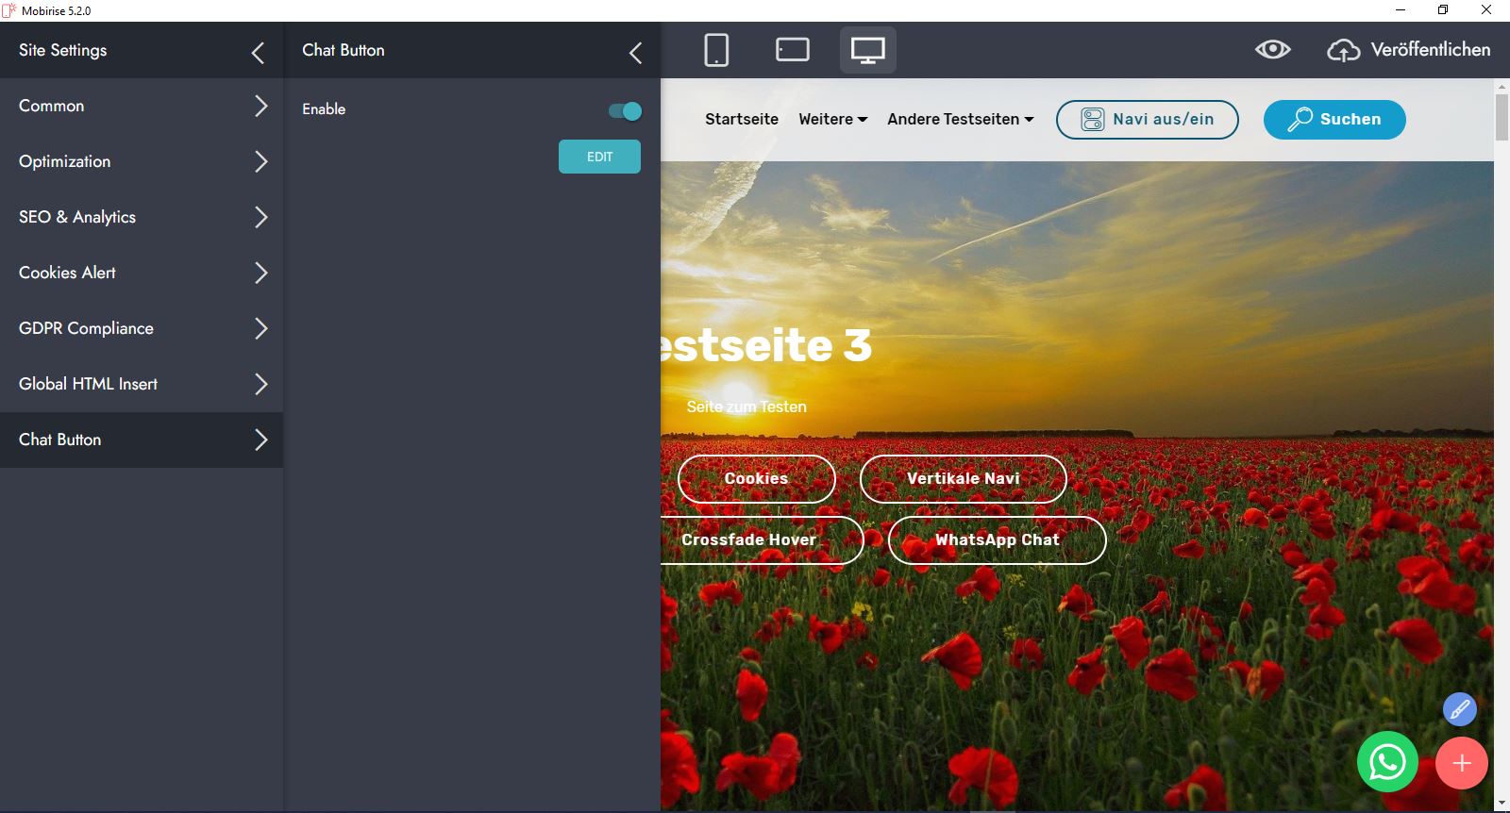Select the desktop view icon
Screen dimensions: 1510x813
tap(867, 50)
